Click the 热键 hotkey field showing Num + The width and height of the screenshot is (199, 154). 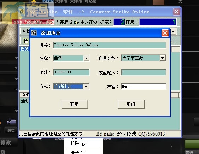[144, 87]
